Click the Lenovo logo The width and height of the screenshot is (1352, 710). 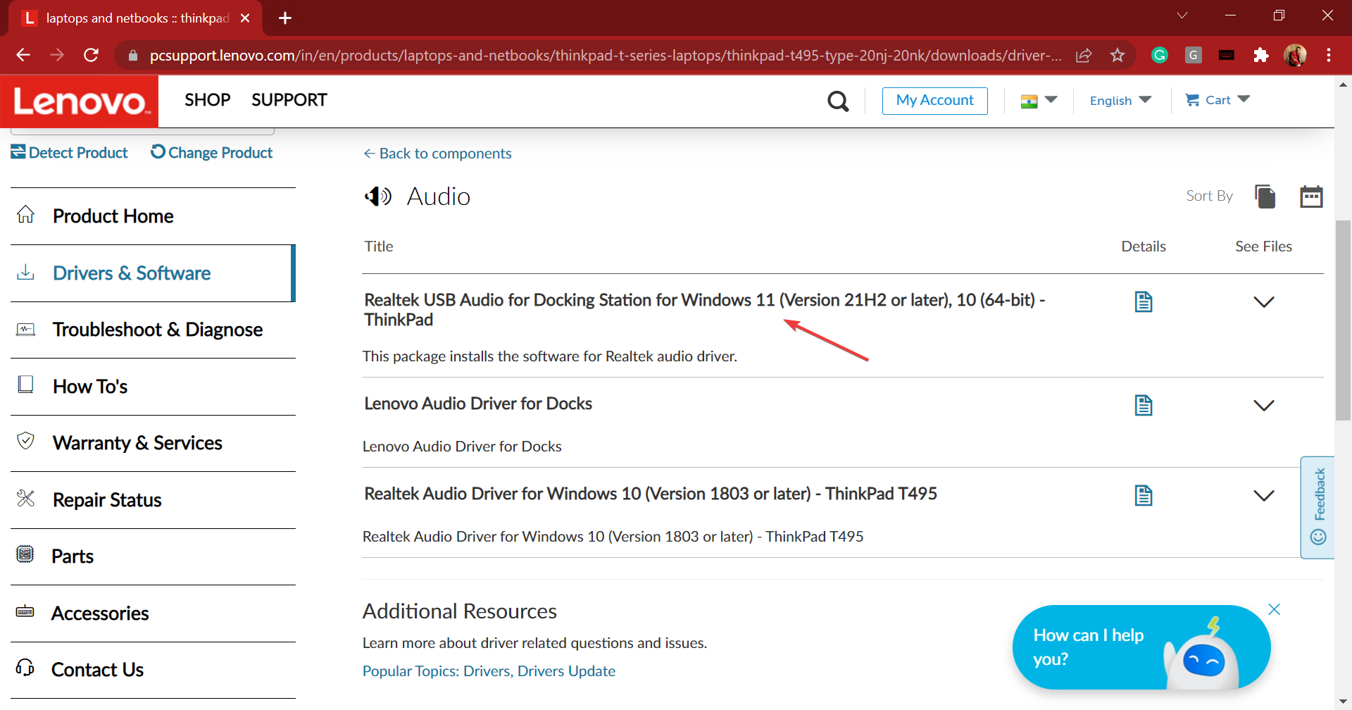tap(80, 101)
